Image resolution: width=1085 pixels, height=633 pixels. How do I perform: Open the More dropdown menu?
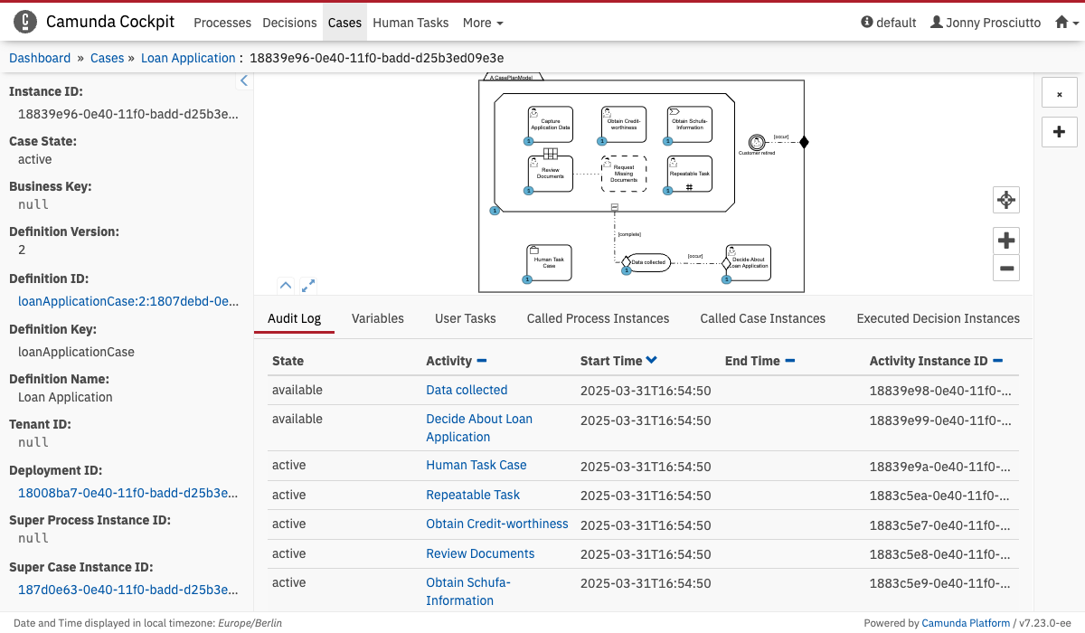point(482,23)
